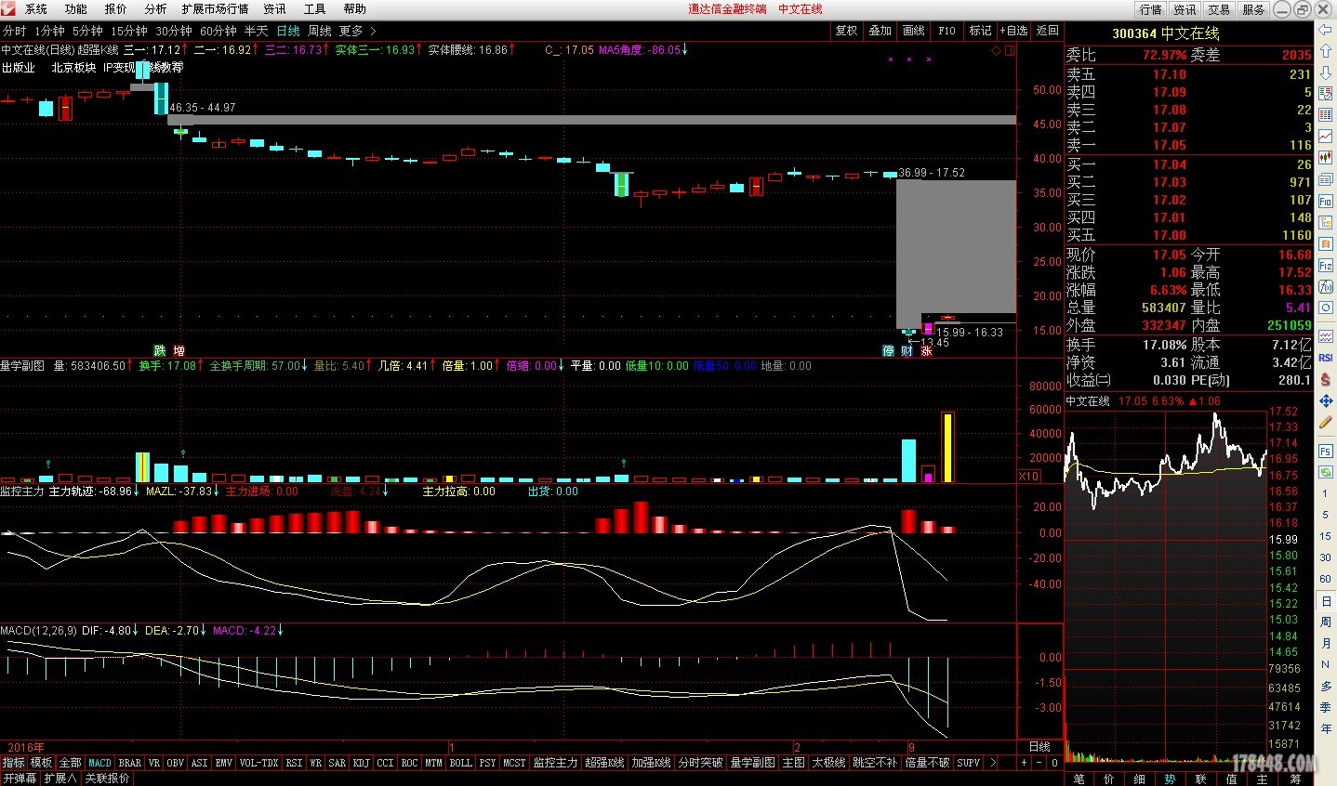Viewport: 1337px width, 786px height.
Task: Click the red dollar sign icon
Action: pos(1326,379)
